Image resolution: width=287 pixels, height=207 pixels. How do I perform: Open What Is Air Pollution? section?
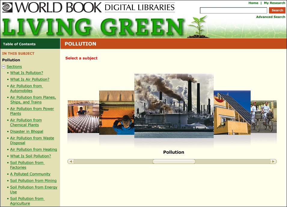30,79
